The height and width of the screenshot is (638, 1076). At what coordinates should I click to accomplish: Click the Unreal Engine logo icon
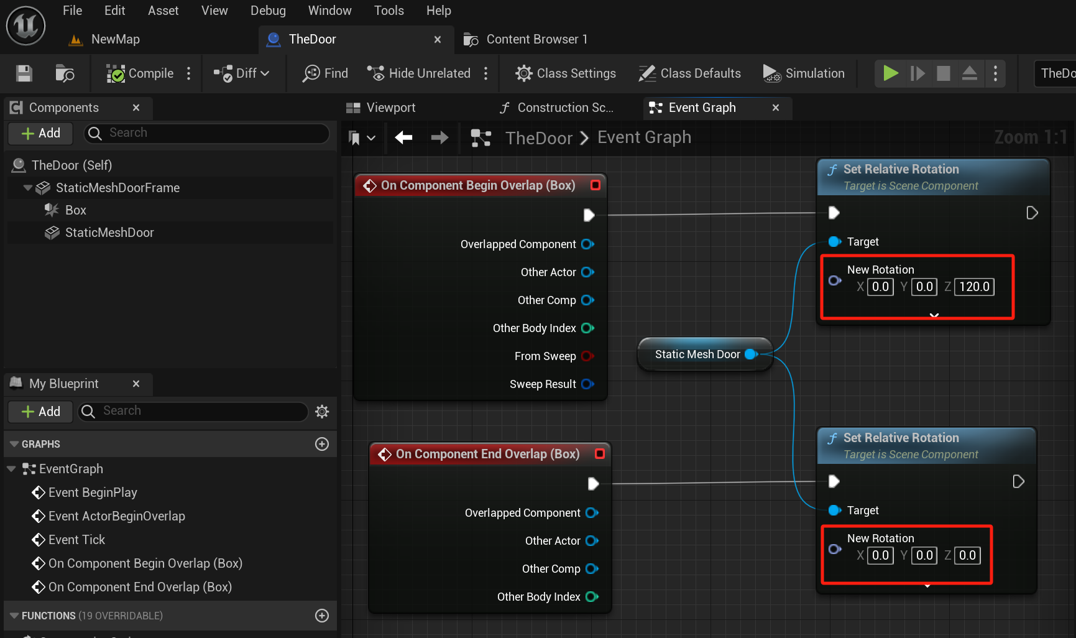point(25,25)
